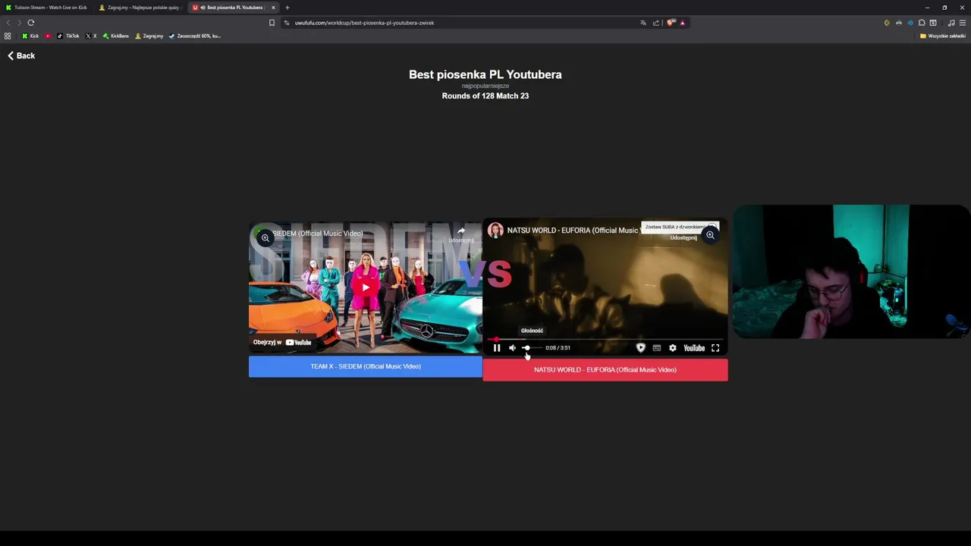Open the TikTok bookmark
The image size is (971, 546).
(68, 36)
